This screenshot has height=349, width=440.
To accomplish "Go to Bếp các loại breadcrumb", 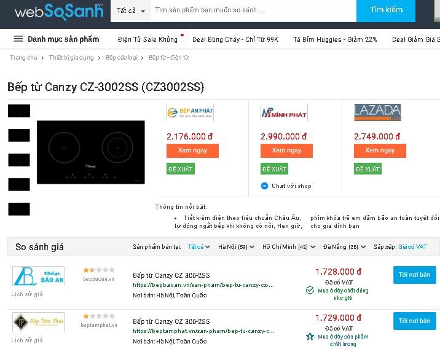I will pyautogui.click(x=122, y=58).
